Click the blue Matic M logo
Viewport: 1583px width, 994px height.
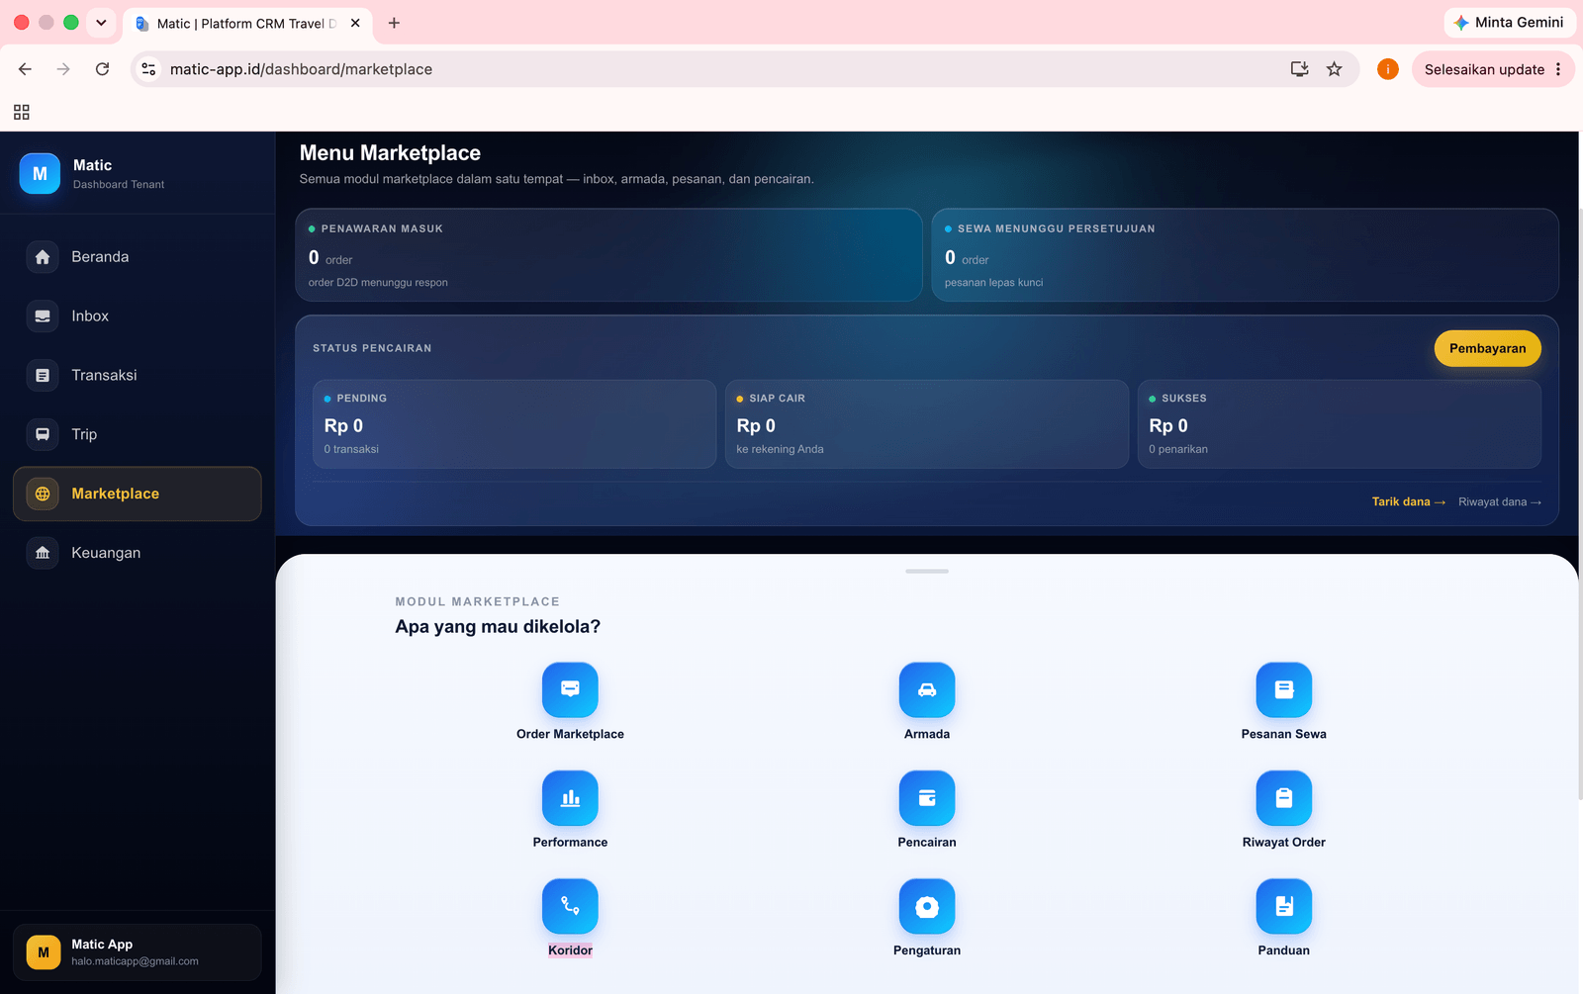pos(40,173)
